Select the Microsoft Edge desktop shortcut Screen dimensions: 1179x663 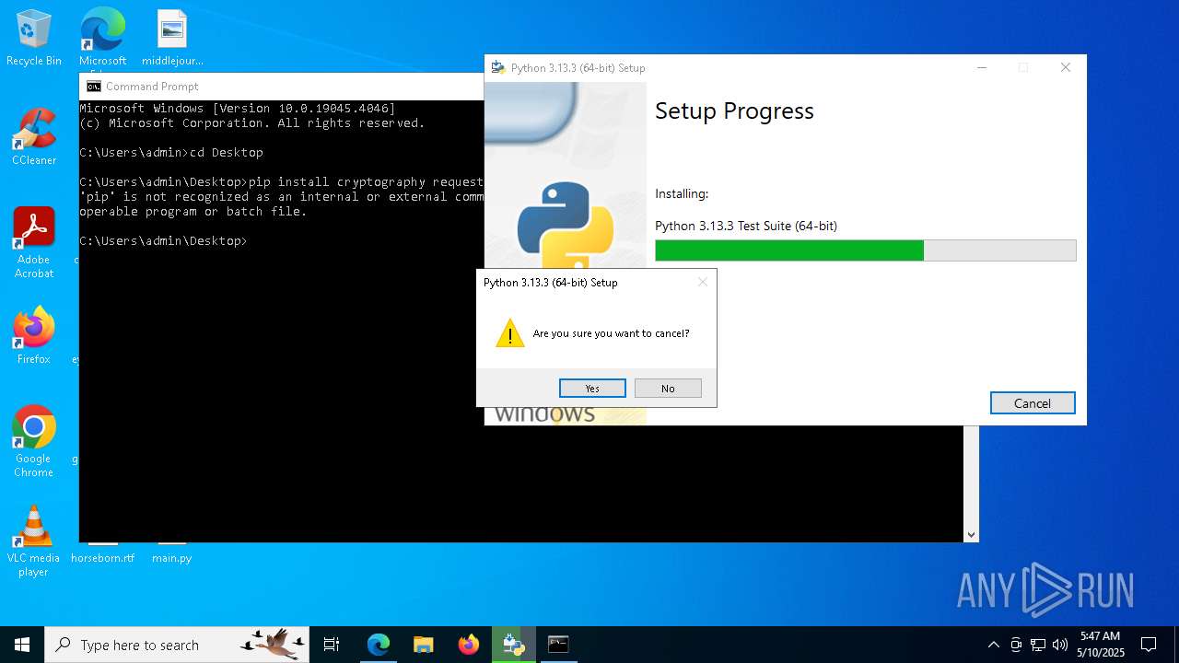click(x=102, y=39)
